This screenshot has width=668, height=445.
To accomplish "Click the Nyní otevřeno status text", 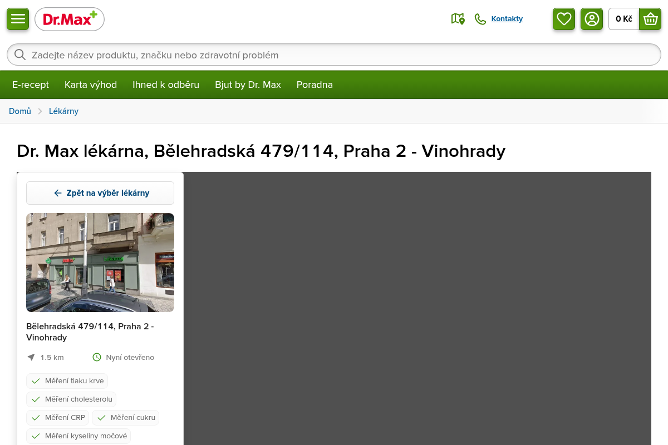I will pyautogui.click(x=130, y=357).
